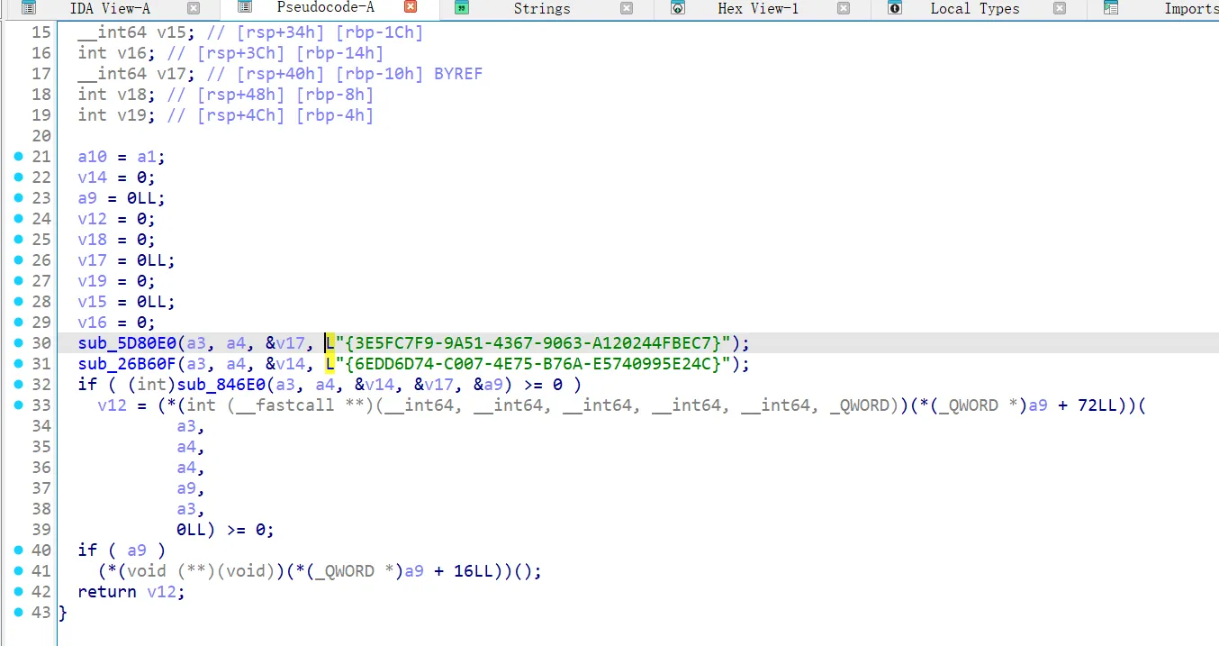The width and height of the screenshot is (1219, 646).
Task: Switch to the Strings tab
Action: 541,9
